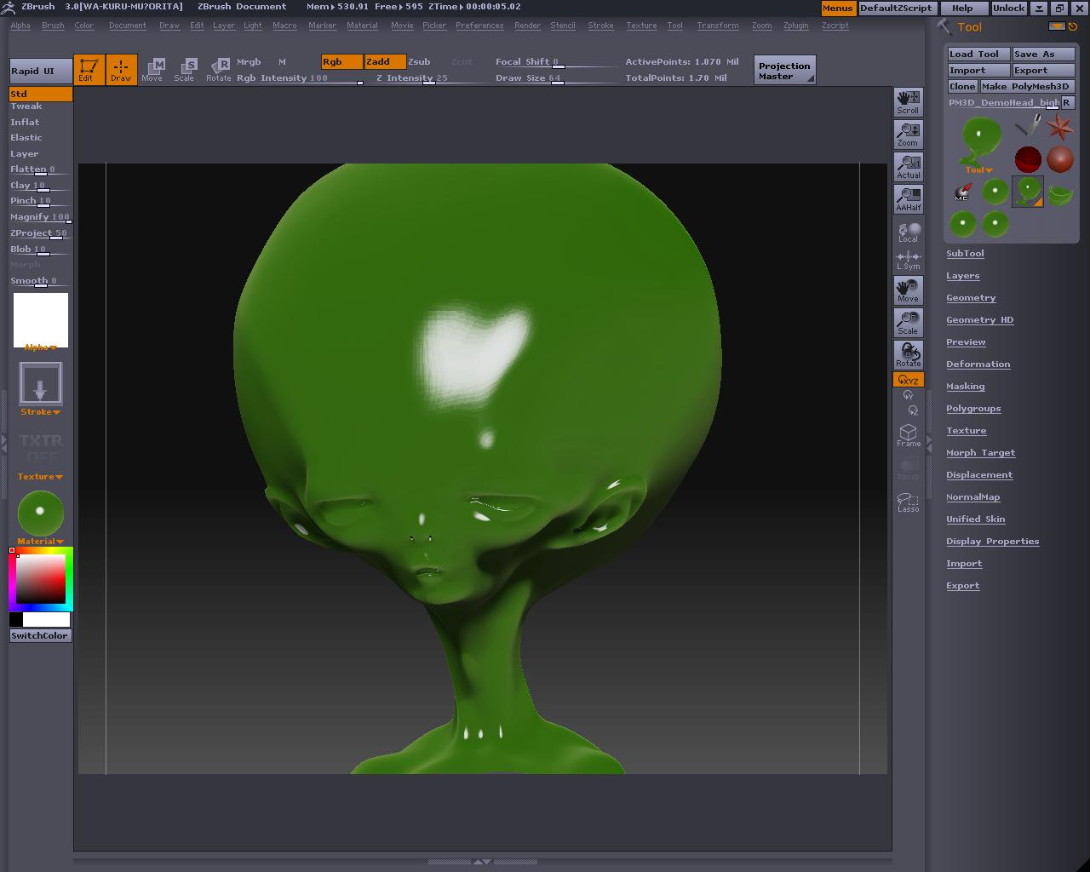Toggle the Rgb paint mode
Viewport: 1090px width, 872px height.
click(341, 61)
